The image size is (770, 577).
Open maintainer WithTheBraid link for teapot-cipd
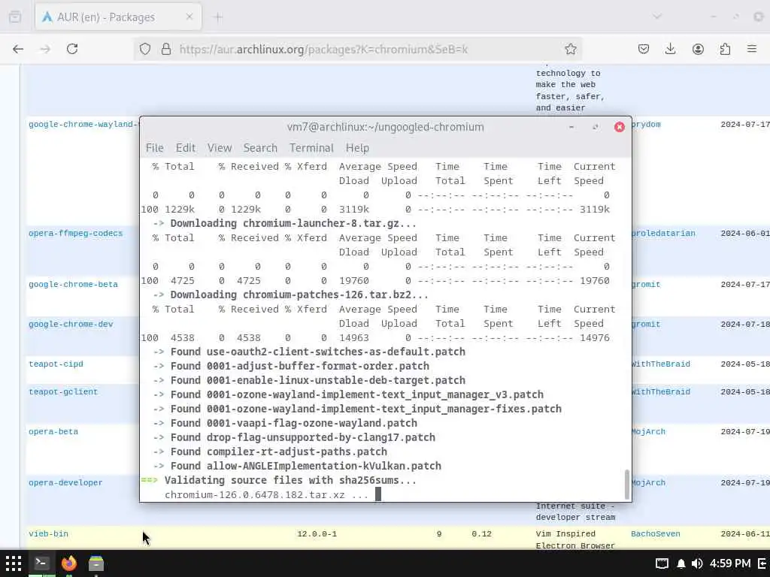661,364
